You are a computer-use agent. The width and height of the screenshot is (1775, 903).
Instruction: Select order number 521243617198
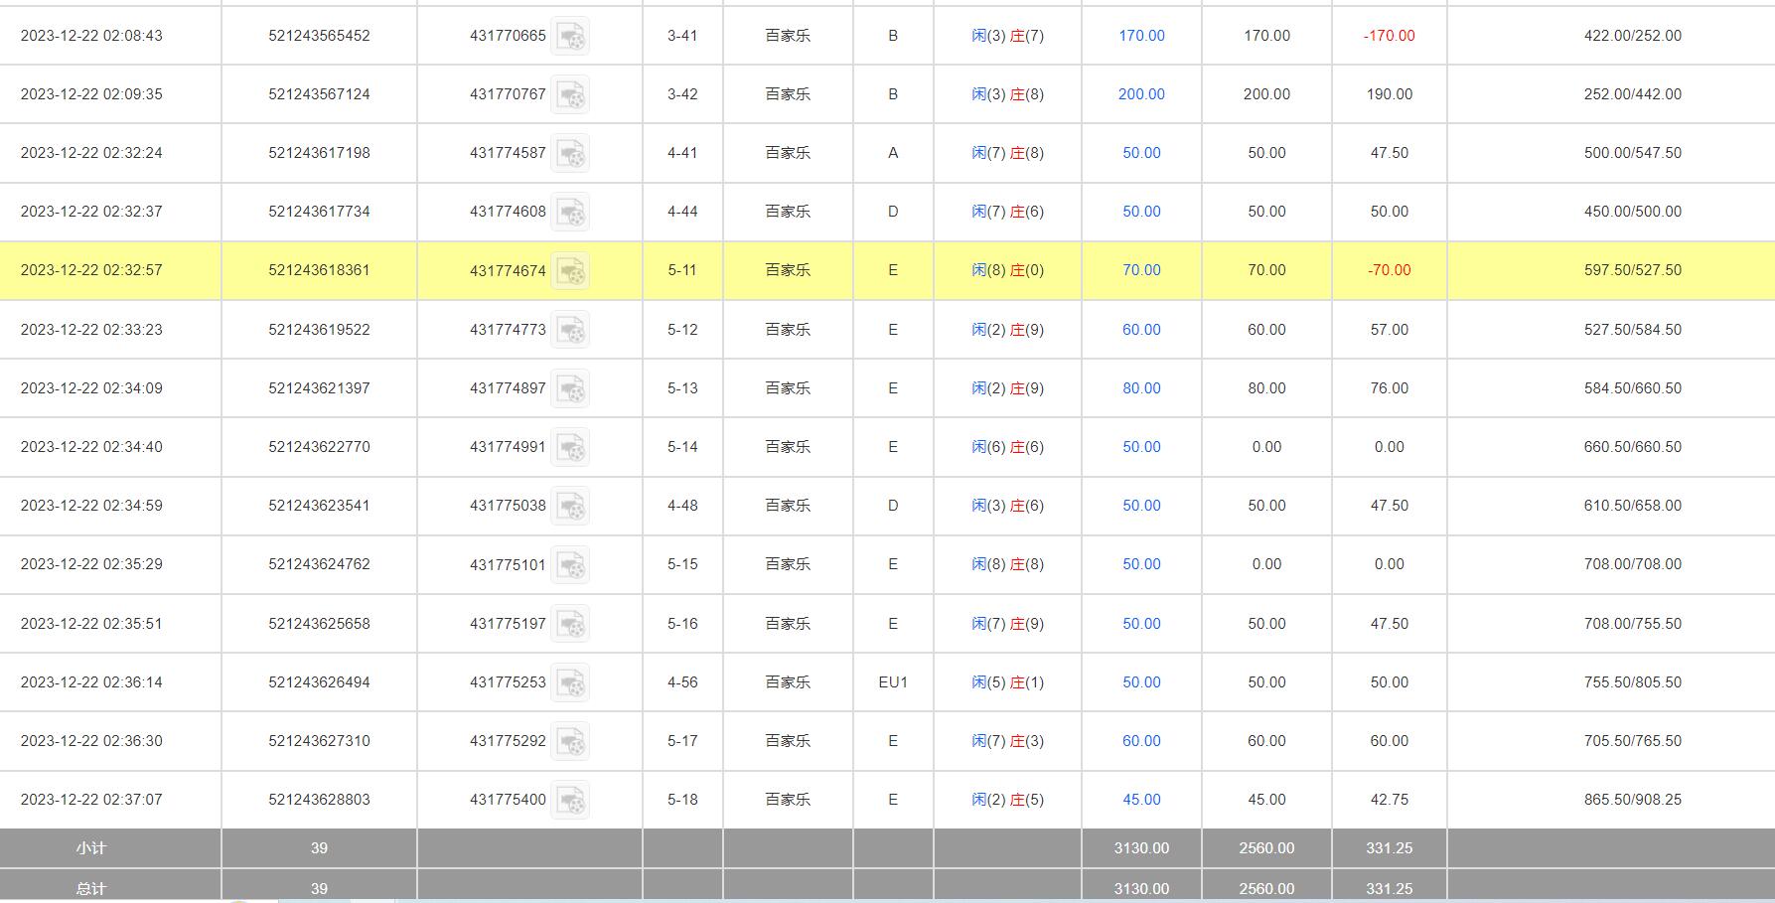click(x=319, y=153)
